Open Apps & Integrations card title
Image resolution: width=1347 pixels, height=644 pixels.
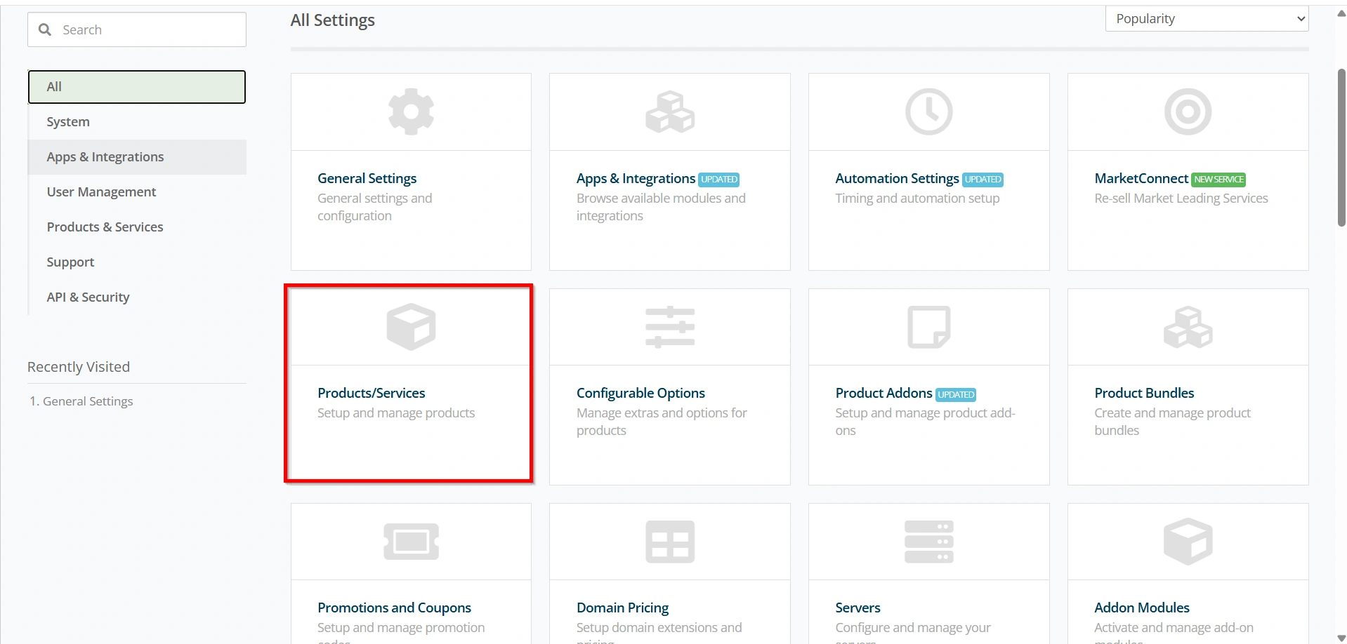click(x=636, y=178)
